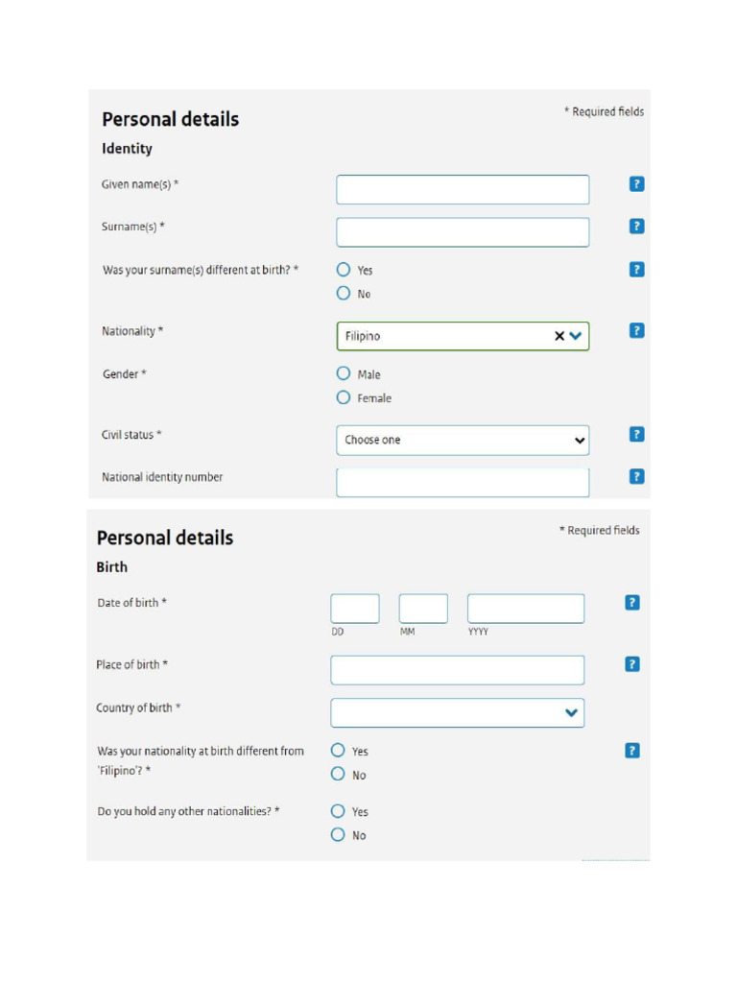The height and width of the screenshot is (983, 737).
Task: Select Yes for surname different at birth
Action: coord(344,270)
